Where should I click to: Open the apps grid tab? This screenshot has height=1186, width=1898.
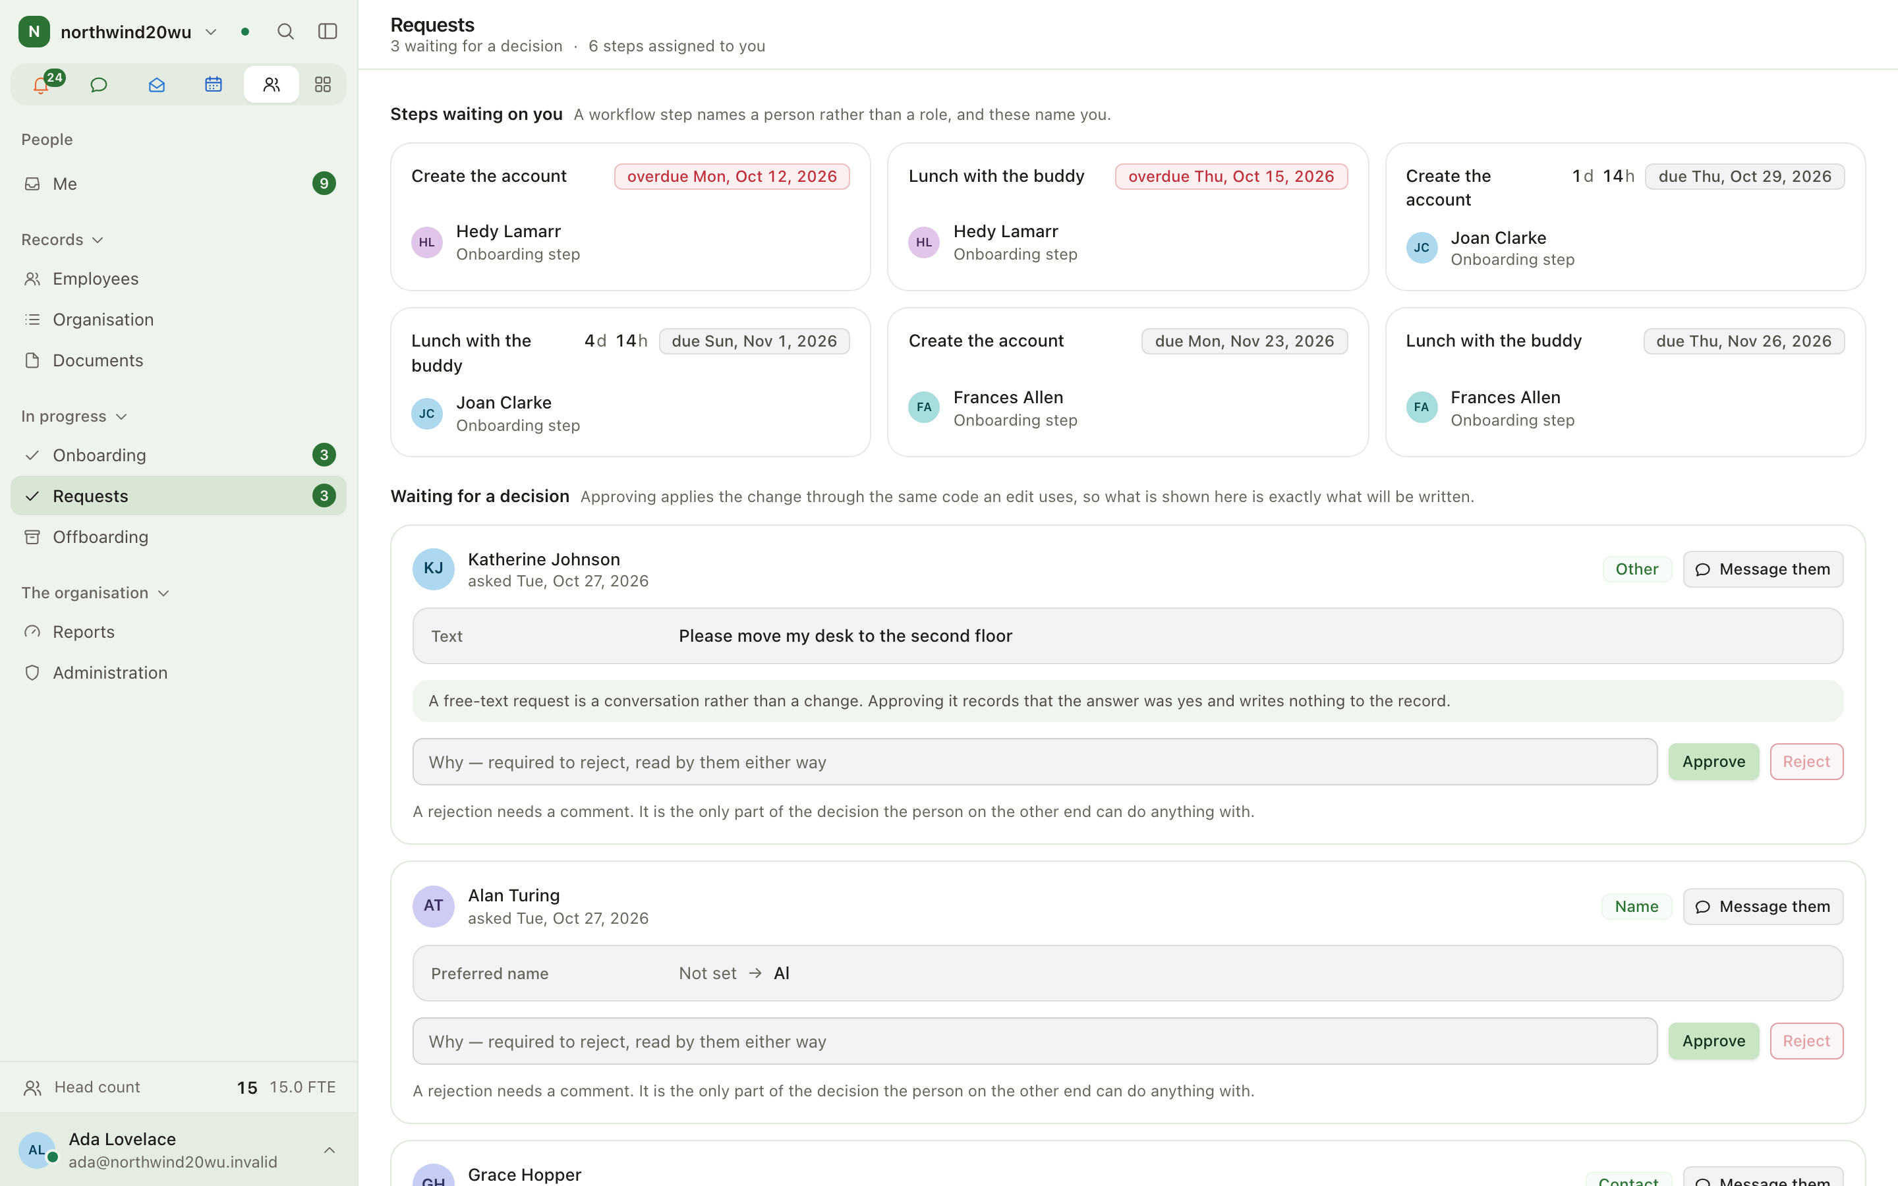(x=322, y=85)
